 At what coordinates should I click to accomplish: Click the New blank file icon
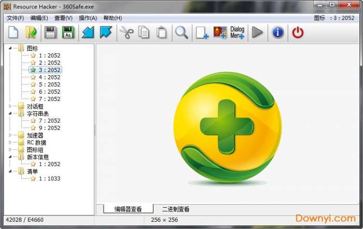[x=13, y=32]
